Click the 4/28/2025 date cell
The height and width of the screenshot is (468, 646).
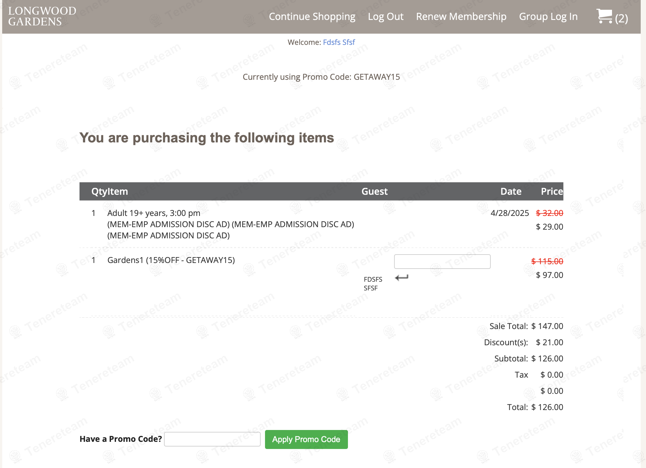510,213
